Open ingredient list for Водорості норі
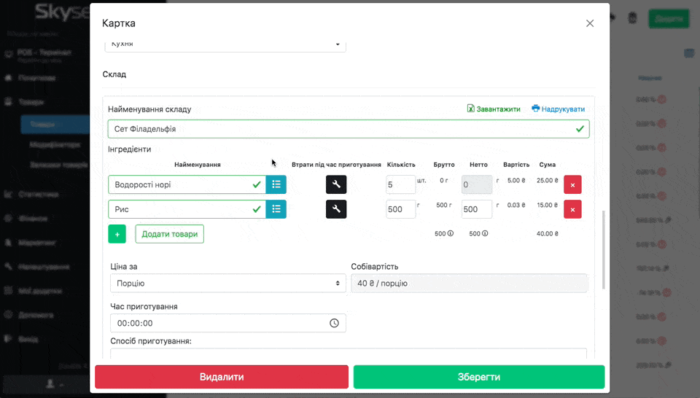 (x=276, y=185)
